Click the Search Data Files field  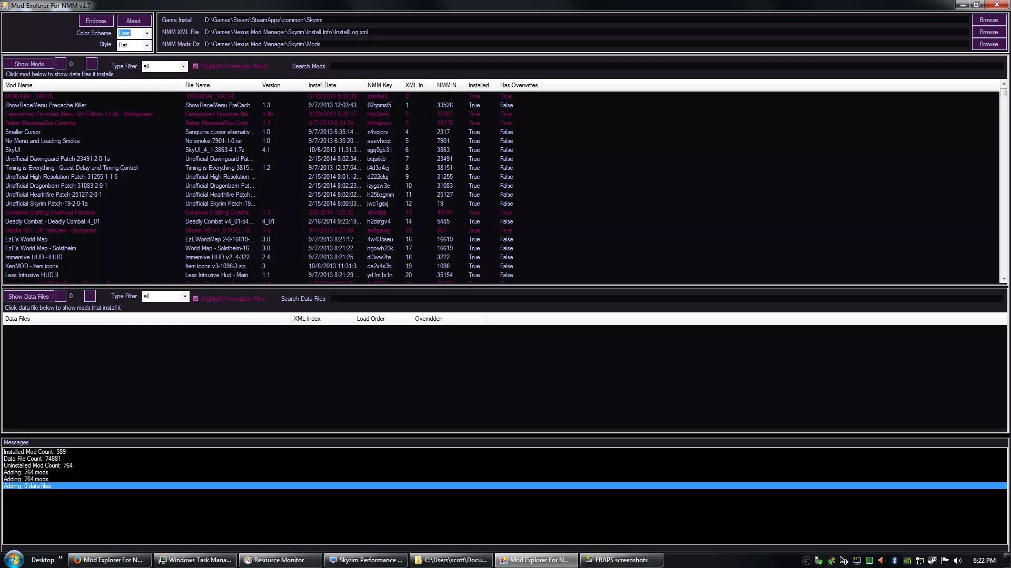click(667, 299)
